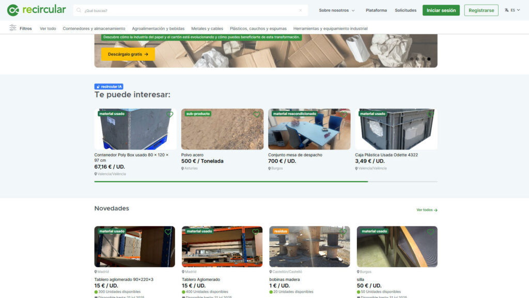The height and width of the screenshot is (298, 529).
Task: Favorite the Tablero aglomerado 90×220×3 listing
Action: click(168, 232)
